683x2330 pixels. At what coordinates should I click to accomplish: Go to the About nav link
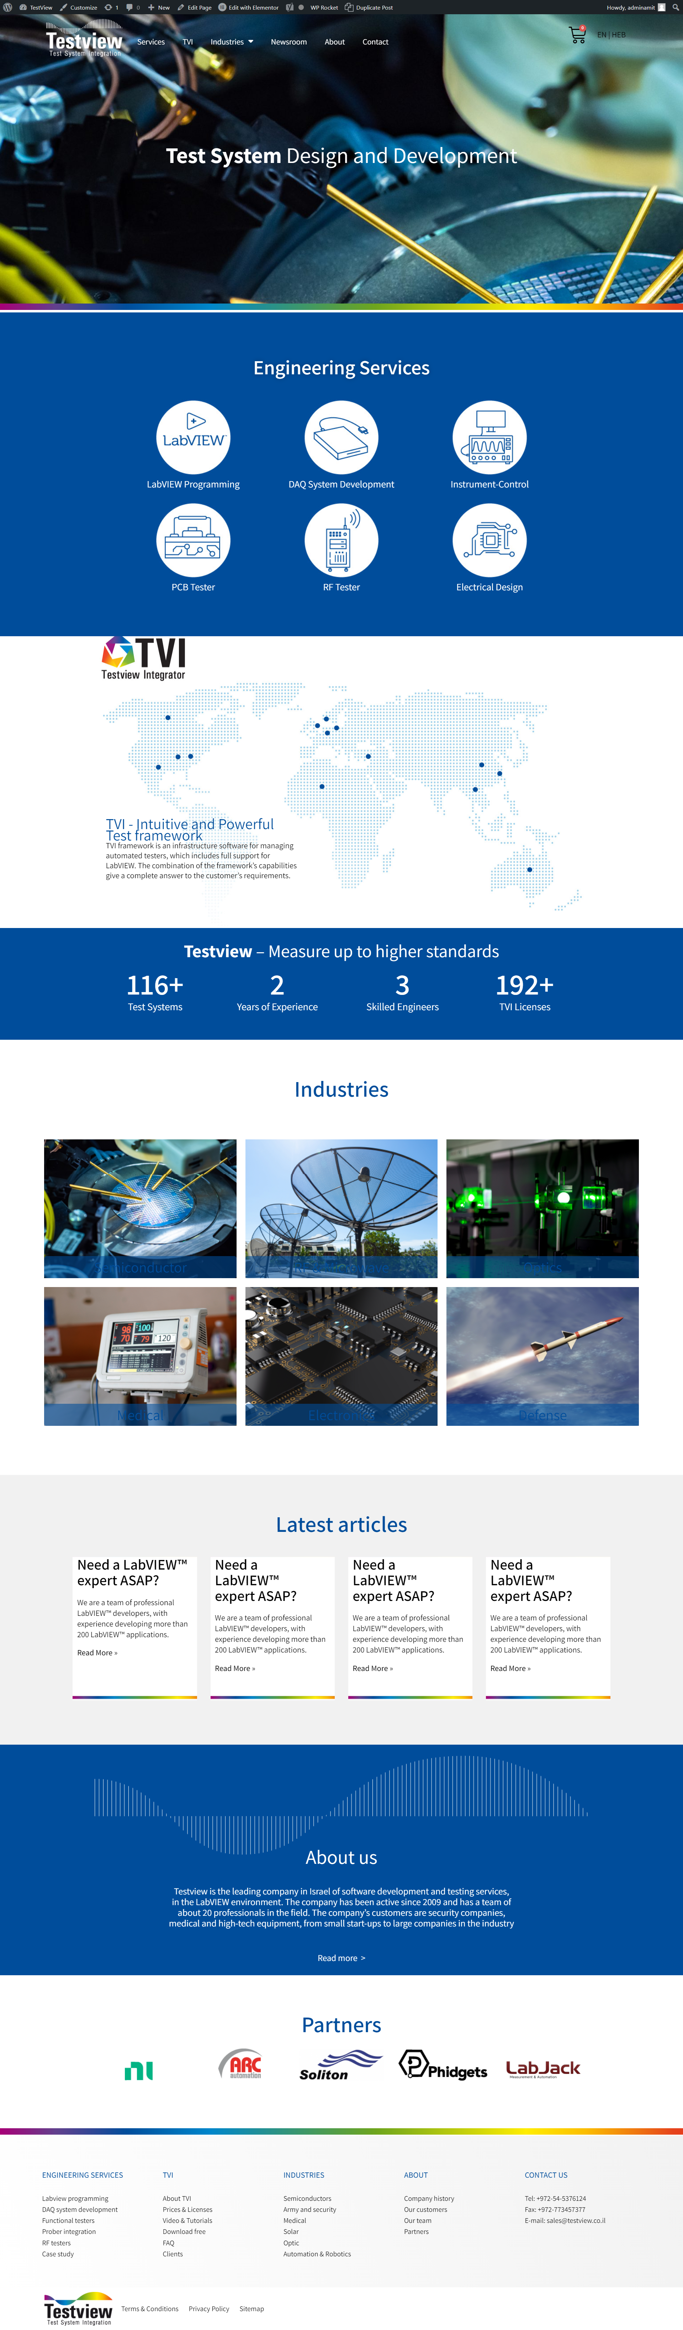335,42
